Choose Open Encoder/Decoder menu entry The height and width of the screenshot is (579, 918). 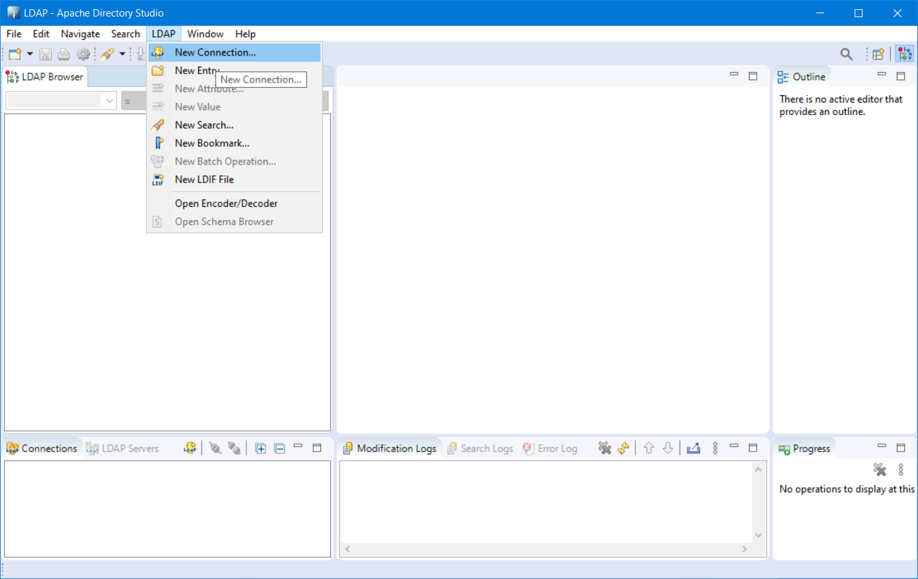(x=234, y=204)
